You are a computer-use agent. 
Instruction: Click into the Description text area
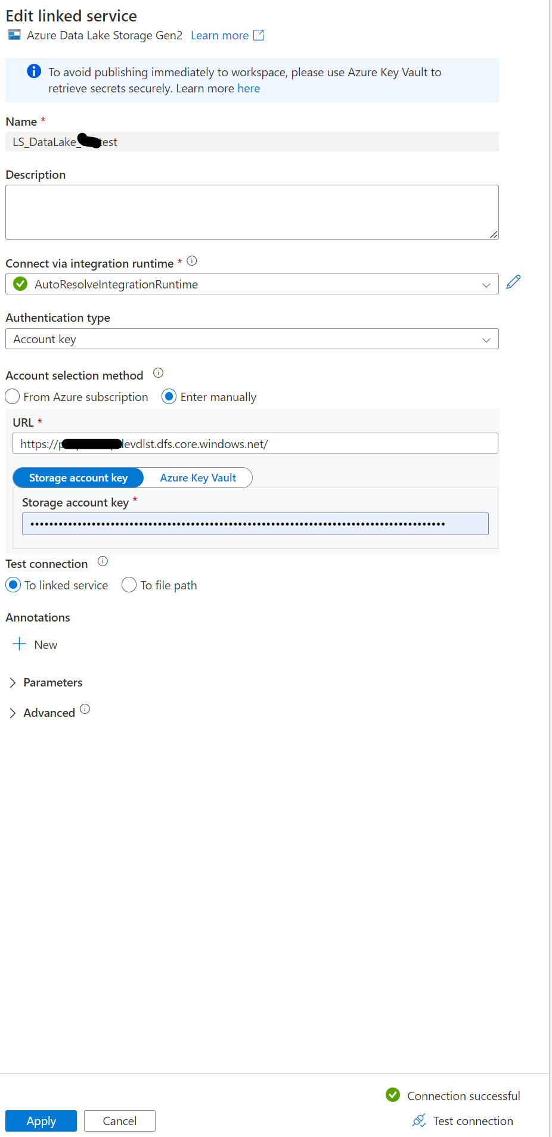pyautogui.click(x=252, y=212)
